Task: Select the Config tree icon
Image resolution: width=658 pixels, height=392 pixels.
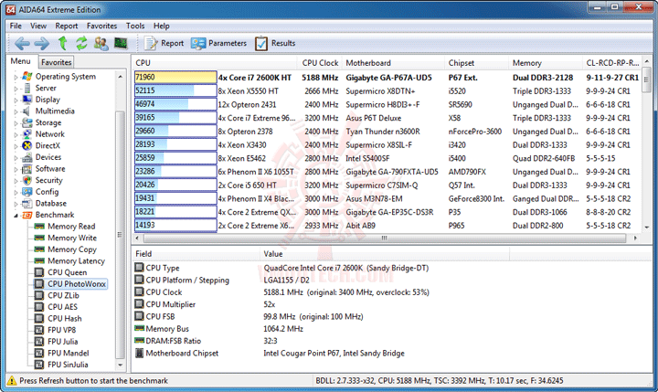Action: click(x=27, y=192)
